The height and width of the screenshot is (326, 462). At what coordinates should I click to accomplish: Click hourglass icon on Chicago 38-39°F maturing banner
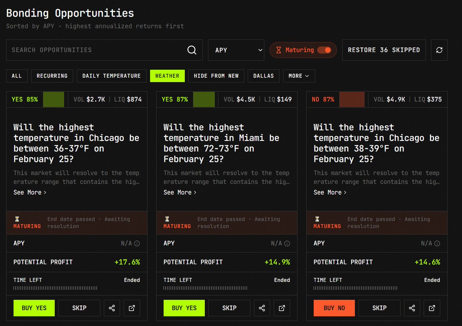[317, 219]
